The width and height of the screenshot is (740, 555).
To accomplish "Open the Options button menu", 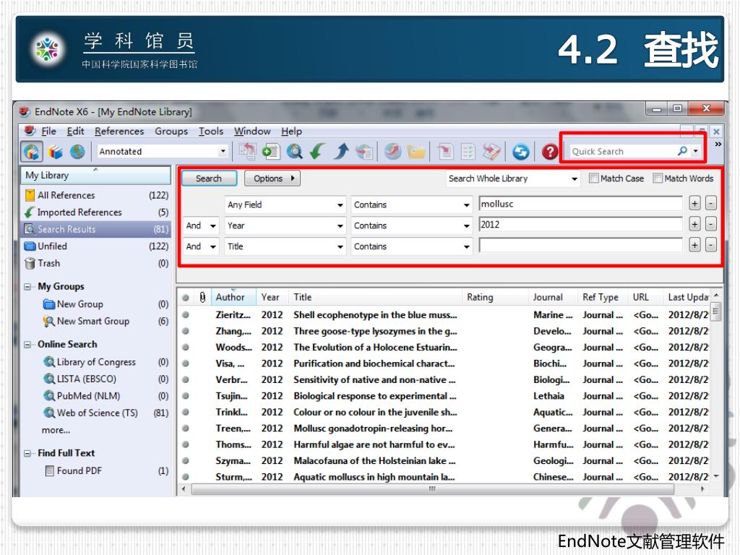I will [x=272, y=178].
